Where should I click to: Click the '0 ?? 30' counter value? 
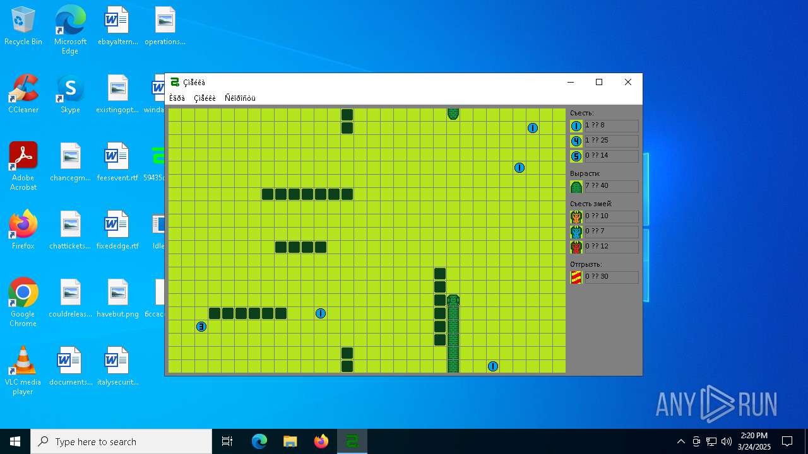point(612,277)
